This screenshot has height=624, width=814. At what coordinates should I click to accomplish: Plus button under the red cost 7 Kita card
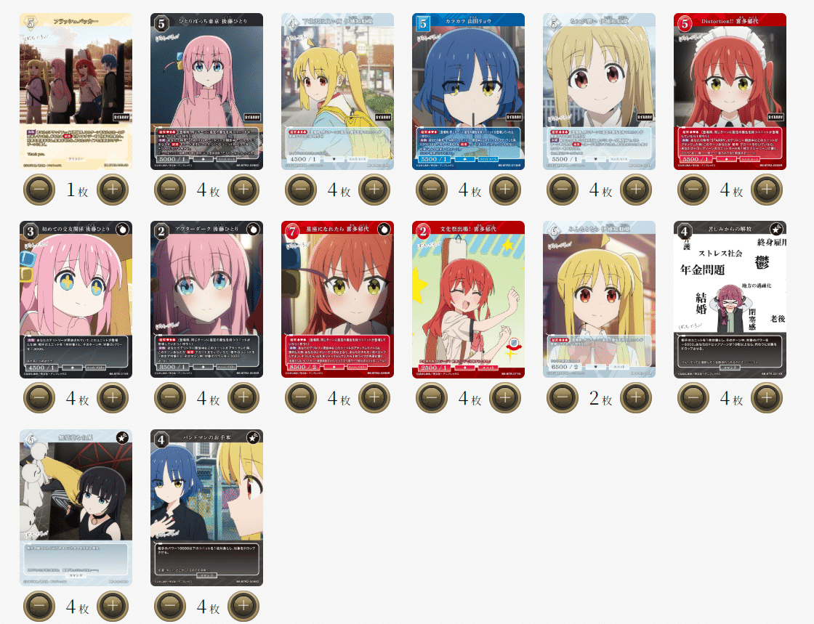coord(374,398)
